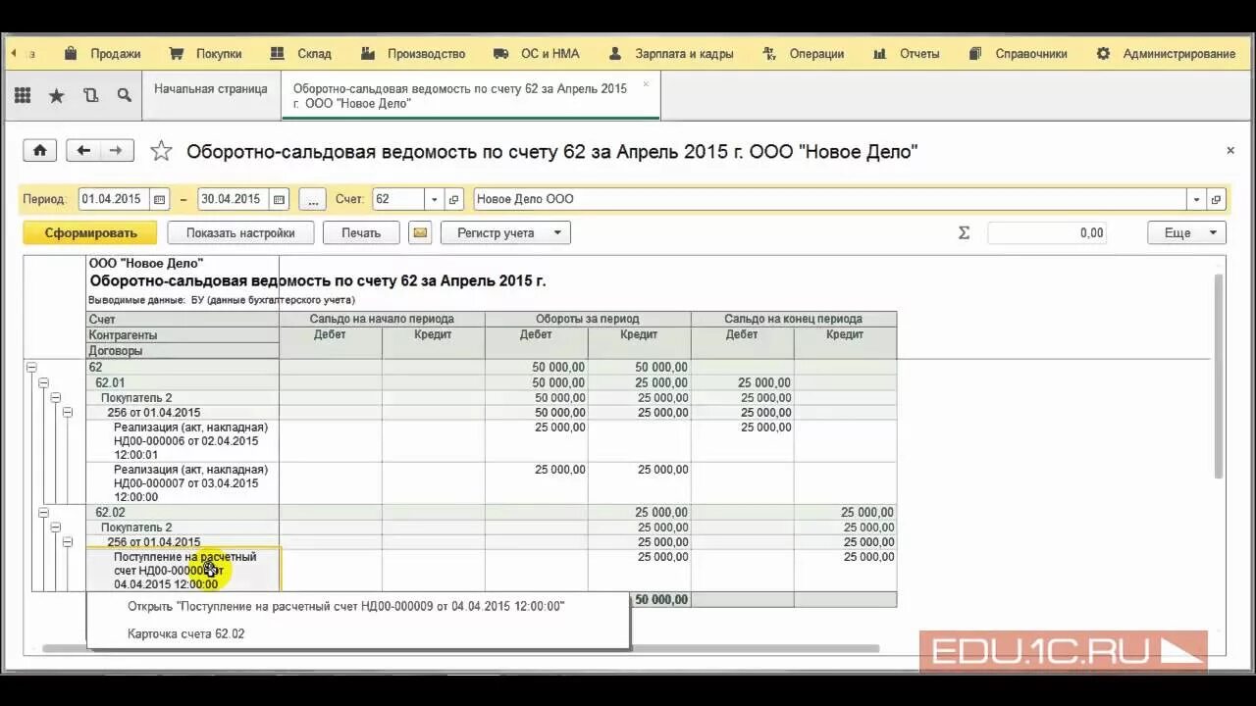Click the Печать button
This screenshot has height=706, width=1256.
click(x=361, y=232)
